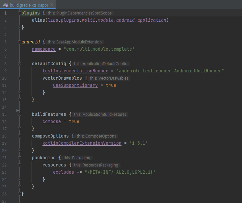
Task: Click the end fold marker on line 20
Action: click(x=19, y=150)
